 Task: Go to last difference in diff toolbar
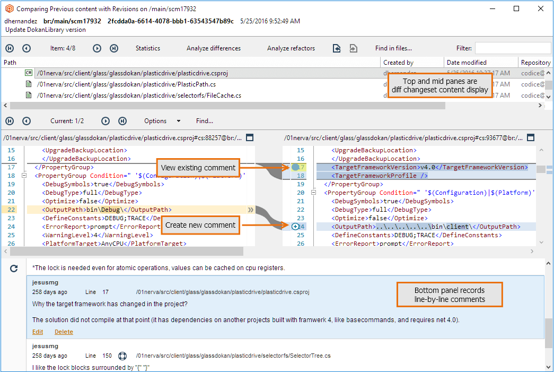[122, 121]
